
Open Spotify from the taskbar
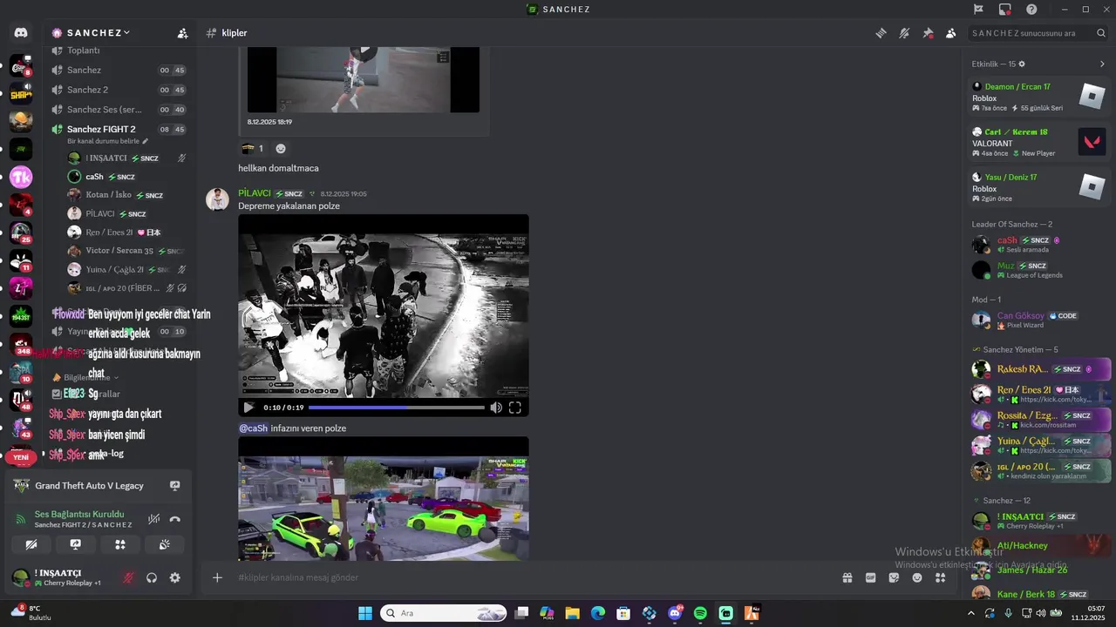pos(700,613)
